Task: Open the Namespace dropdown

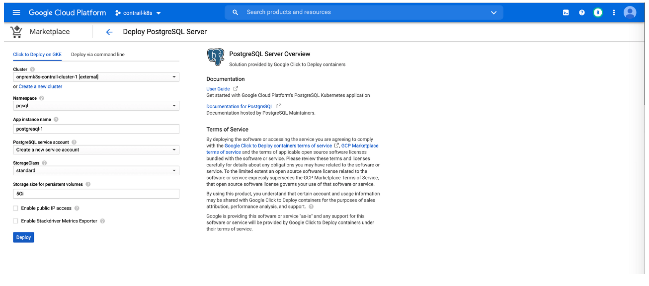Action: click(96, 106)
